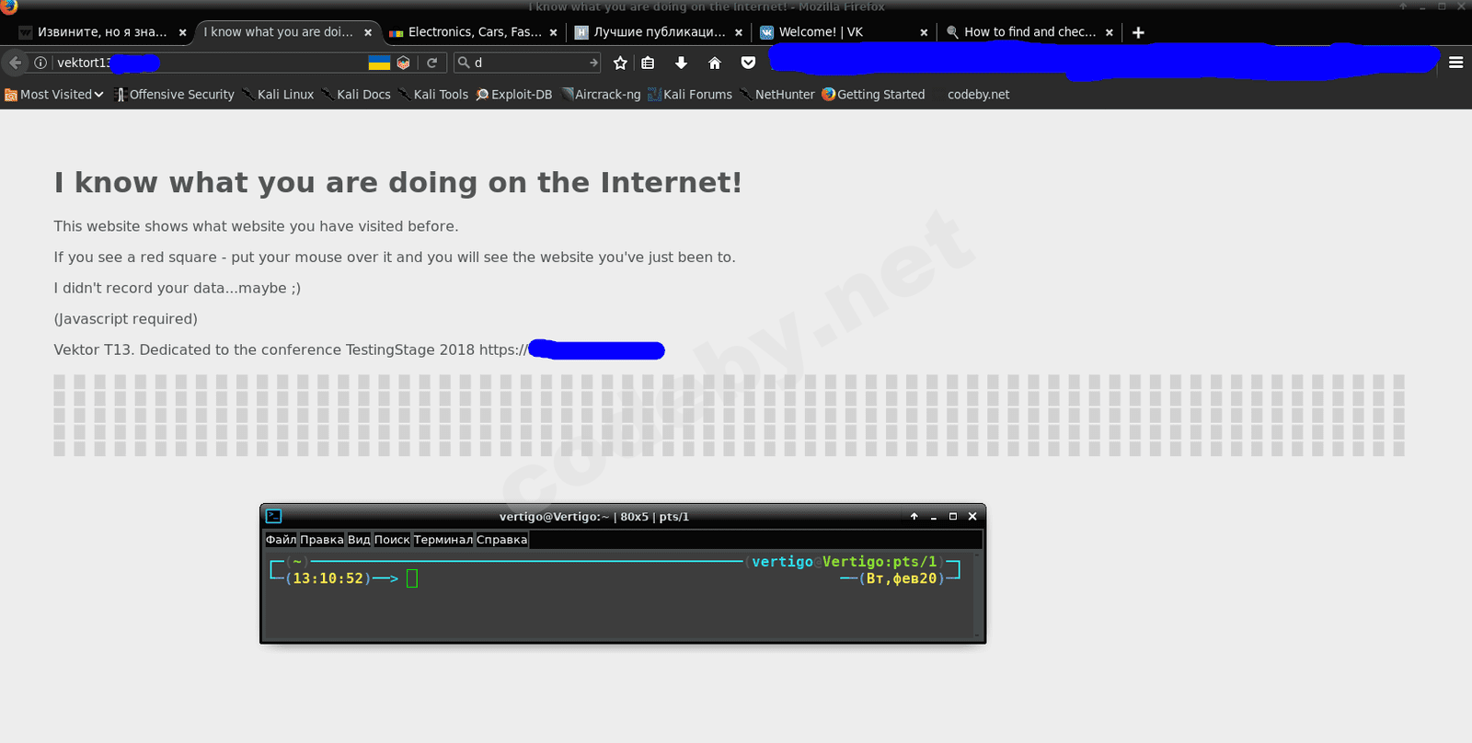The image size is (1472, 743).
Task: Click the search magnifier icon in the search box
Action: (464, 63)
